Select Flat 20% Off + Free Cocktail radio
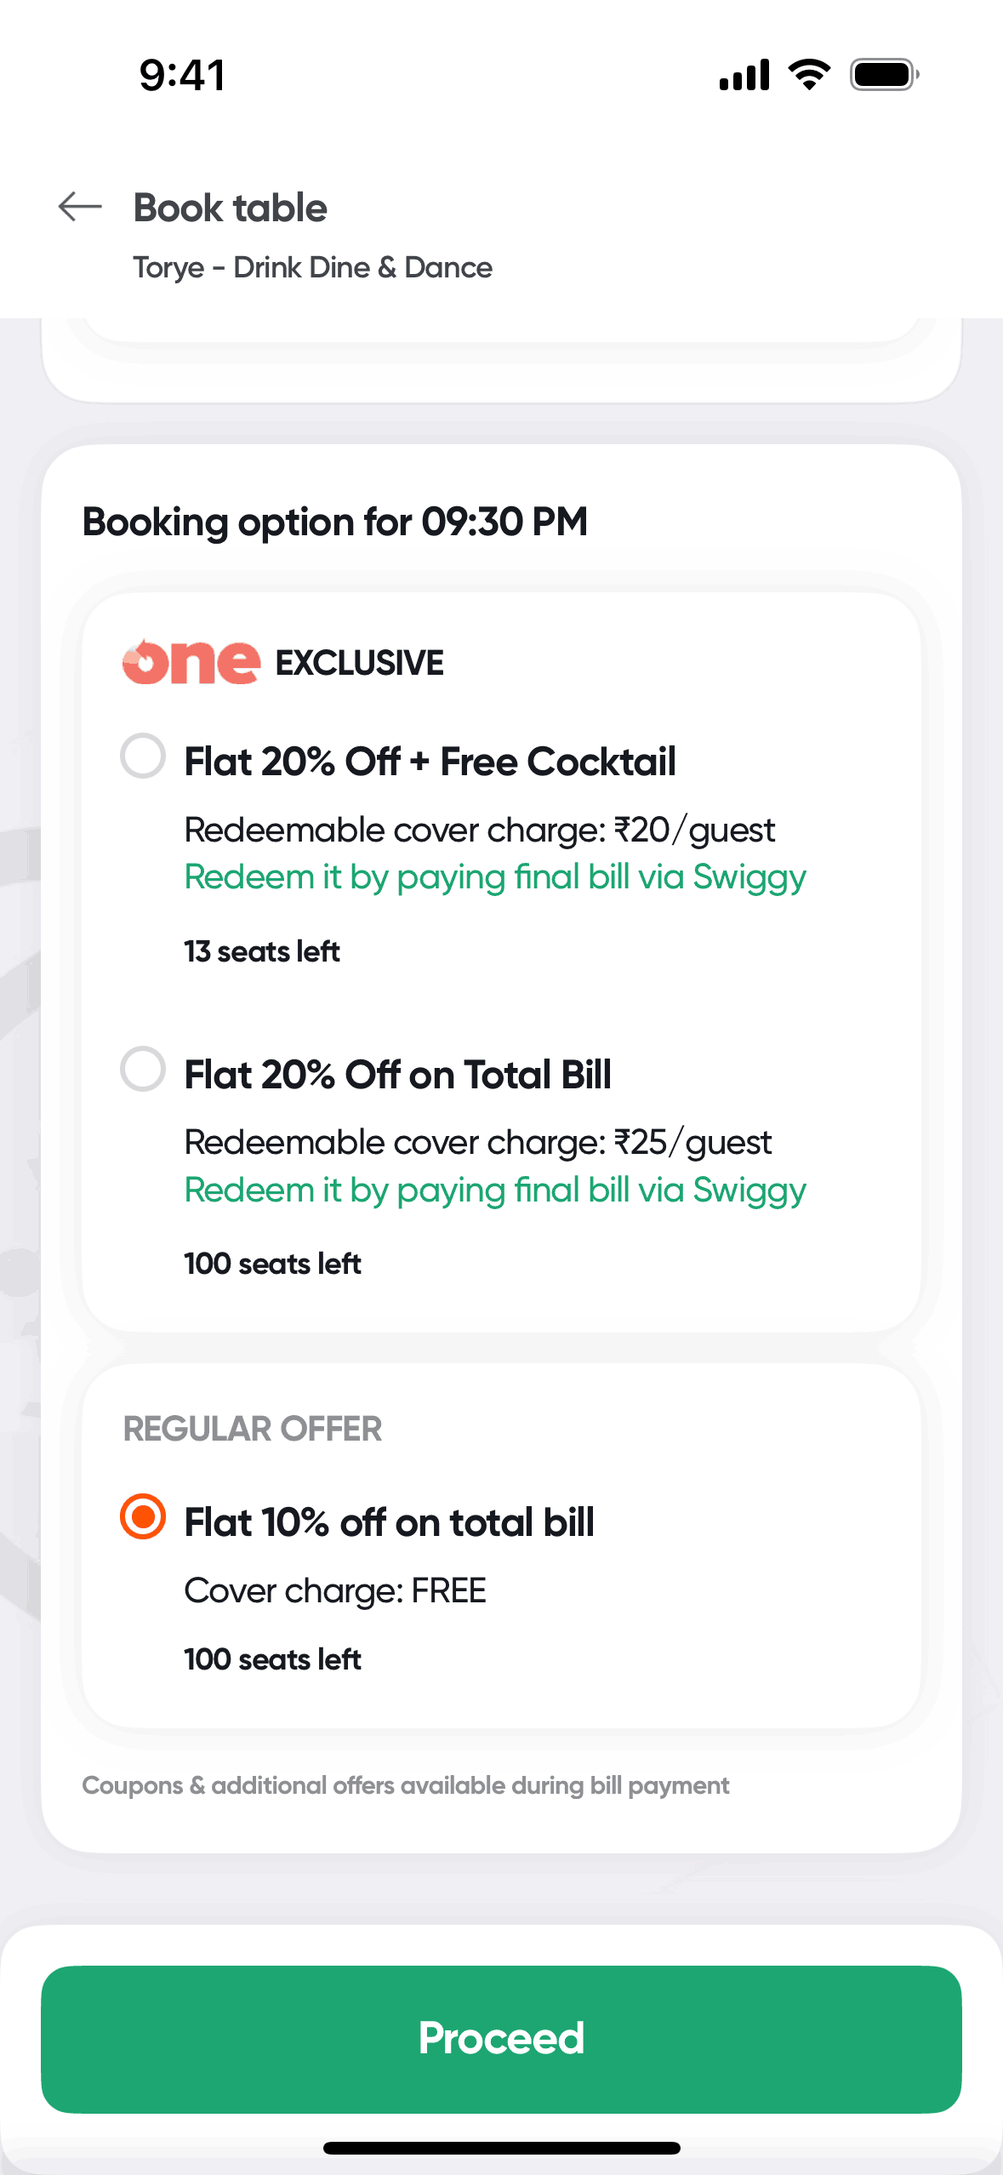Screen dimensions: 1003x2175 click(143, 756)
